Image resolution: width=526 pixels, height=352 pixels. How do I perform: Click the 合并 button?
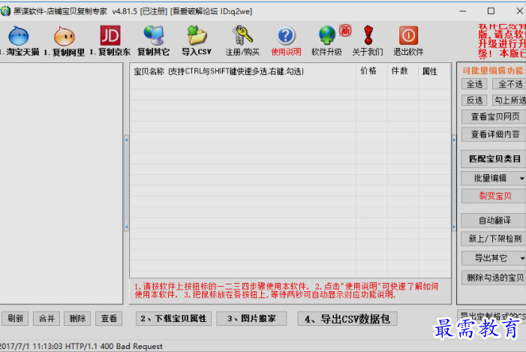47,318
